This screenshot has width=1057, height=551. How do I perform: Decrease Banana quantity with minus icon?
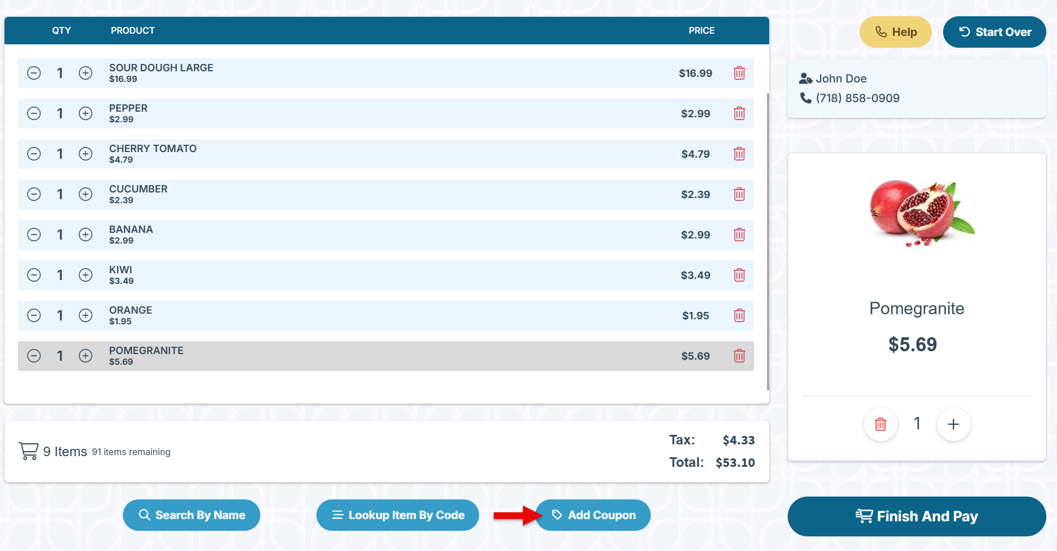coord(34,235)
